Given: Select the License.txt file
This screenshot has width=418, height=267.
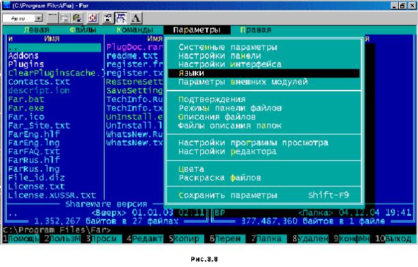Looking at the screenshot, I should tap(36, 187).
